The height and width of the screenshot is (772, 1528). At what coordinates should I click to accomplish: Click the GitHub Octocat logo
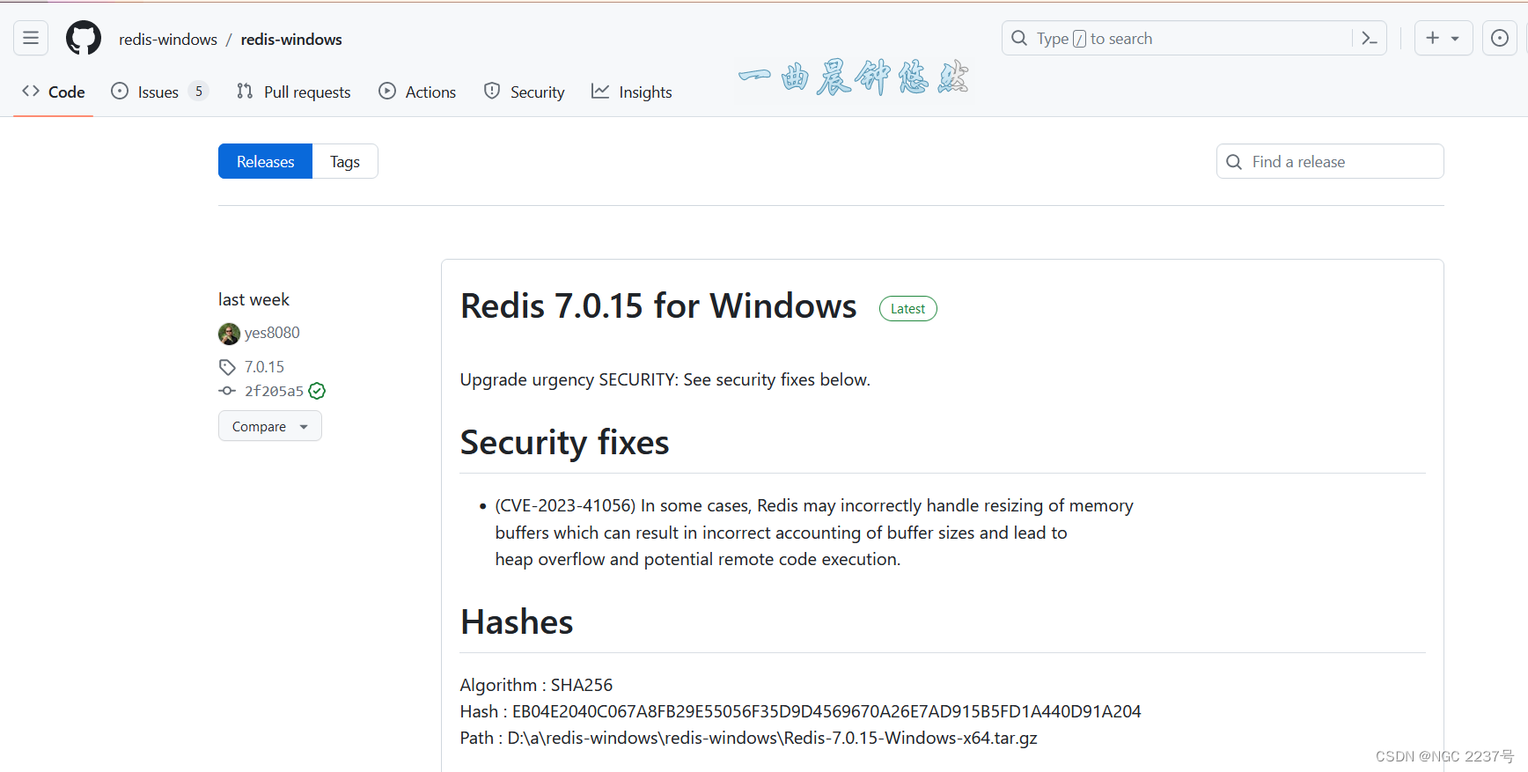(x=84, y=38)
